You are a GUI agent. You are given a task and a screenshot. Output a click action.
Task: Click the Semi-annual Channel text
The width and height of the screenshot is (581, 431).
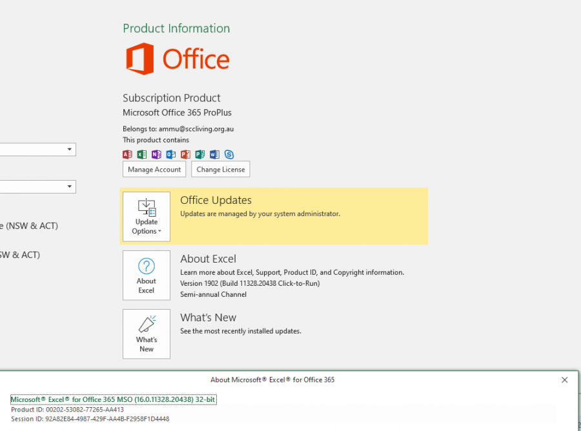tap(213, 294)
